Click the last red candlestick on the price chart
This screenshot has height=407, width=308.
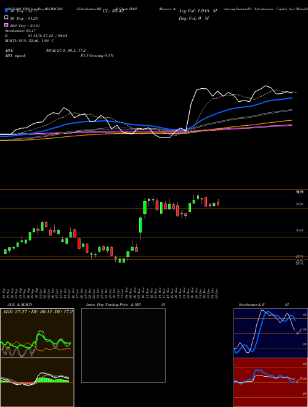218,203
